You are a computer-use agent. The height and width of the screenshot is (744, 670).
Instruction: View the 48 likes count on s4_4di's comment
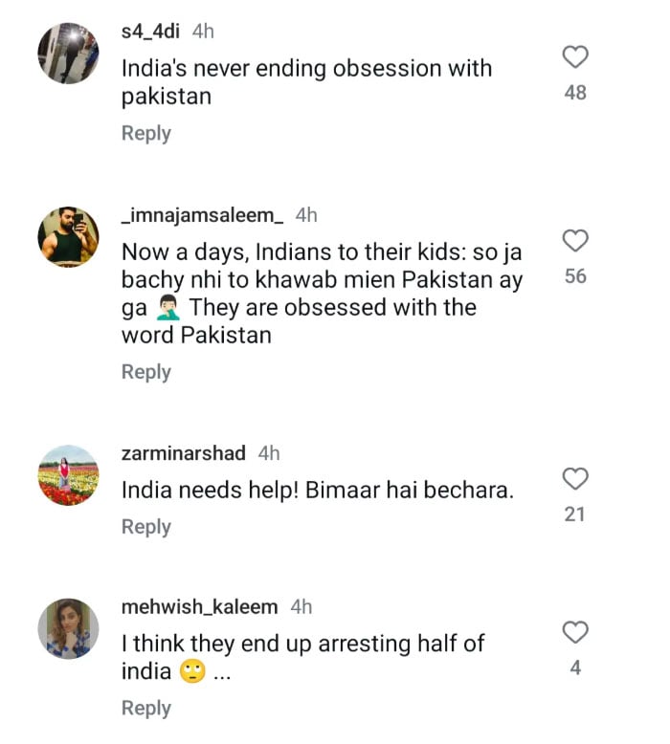tap(575, 93)
